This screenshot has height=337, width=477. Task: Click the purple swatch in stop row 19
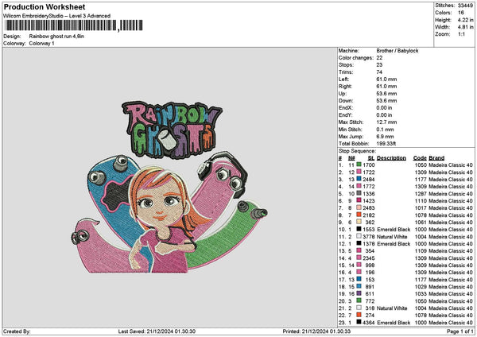[359, 293]
